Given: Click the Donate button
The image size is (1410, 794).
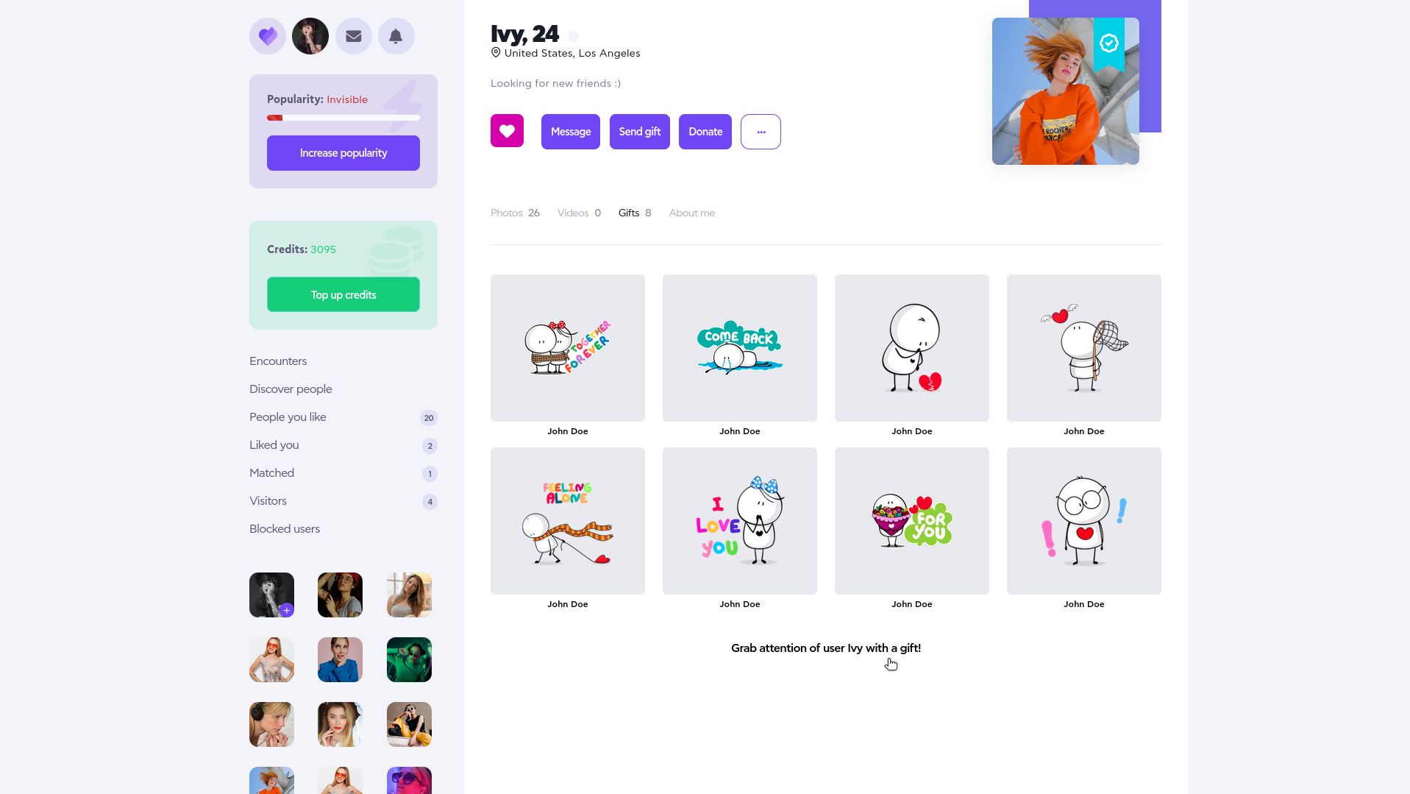Looking at the screenshot, I should [x=705, y=132].
